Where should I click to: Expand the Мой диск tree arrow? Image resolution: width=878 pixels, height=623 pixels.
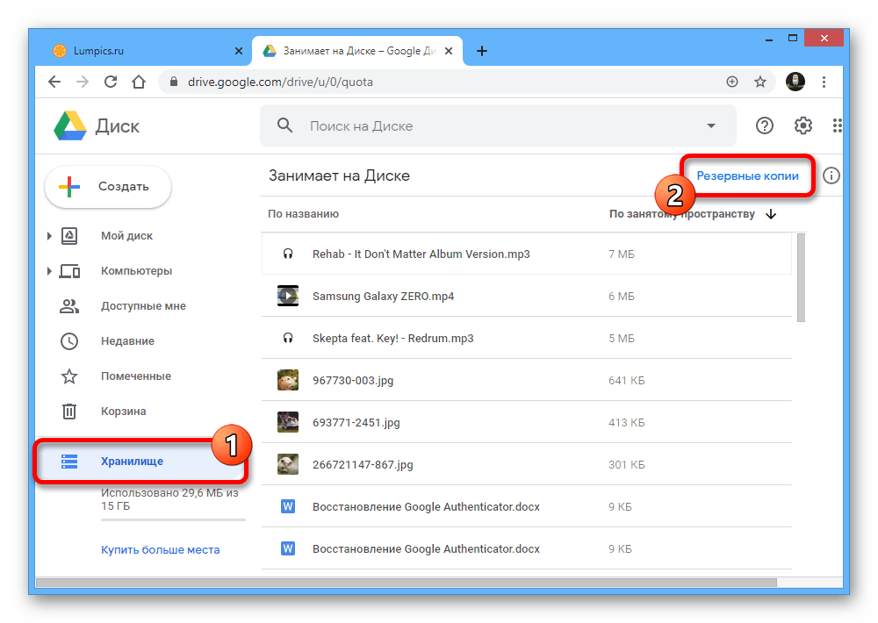pyautogui.click(x=49, y=236)
